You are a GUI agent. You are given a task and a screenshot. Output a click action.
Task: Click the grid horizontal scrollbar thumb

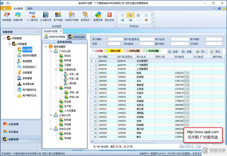[124, 141]
